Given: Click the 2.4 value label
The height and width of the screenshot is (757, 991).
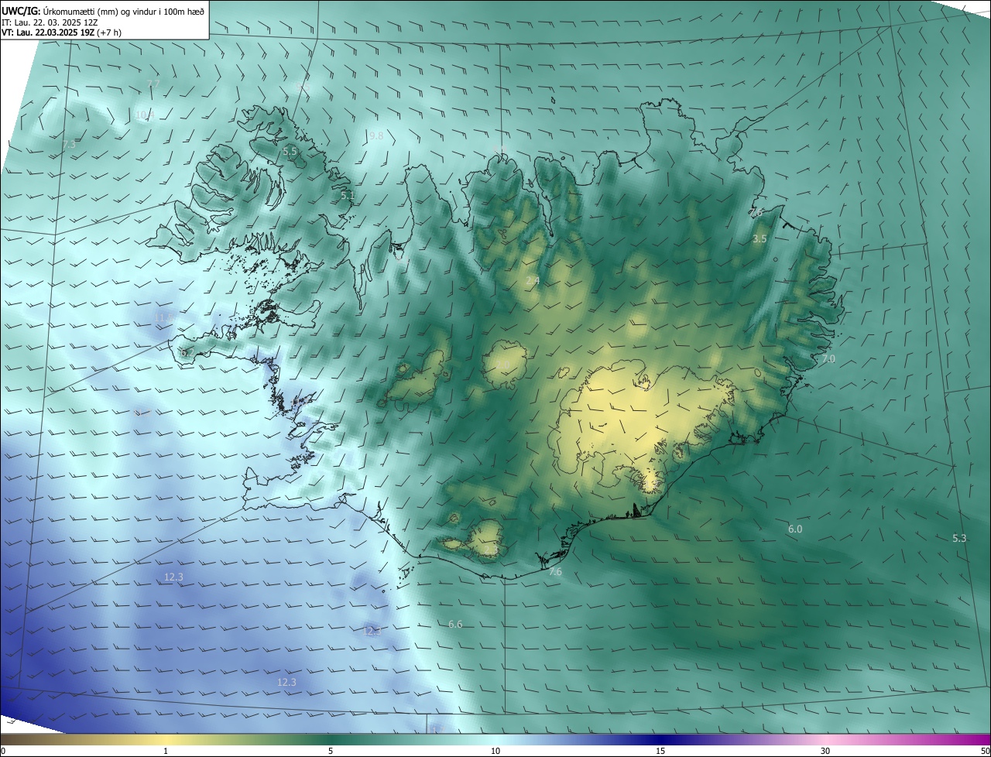Looking at the screenshot, I should (x=533, y=281).
